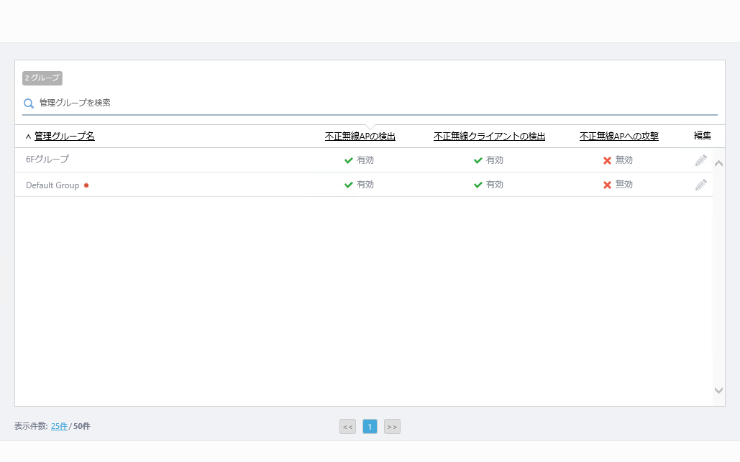
Task: Click the red dot beside Default Group
Action: coord(86,185)
